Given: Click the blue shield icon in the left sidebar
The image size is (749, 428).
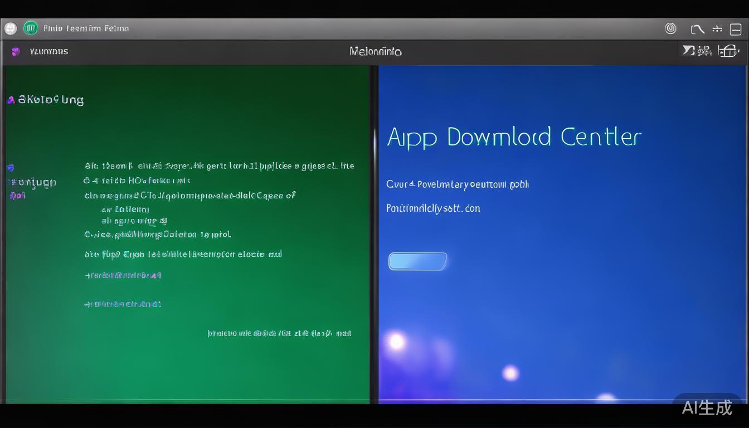Looking at the screenshot, I should [11, 168].
